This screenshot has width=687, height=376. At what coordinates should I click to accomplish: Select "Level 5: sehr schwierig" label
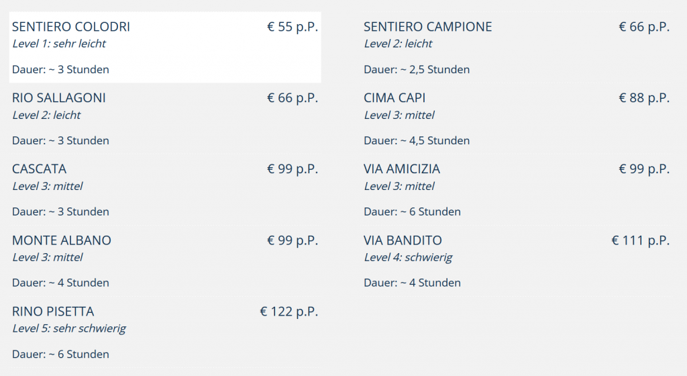pyautogui.click(x=69, y=328)
